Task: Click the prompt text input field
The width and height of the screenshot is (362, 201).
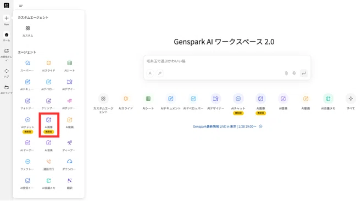Action: pos(227,61)
